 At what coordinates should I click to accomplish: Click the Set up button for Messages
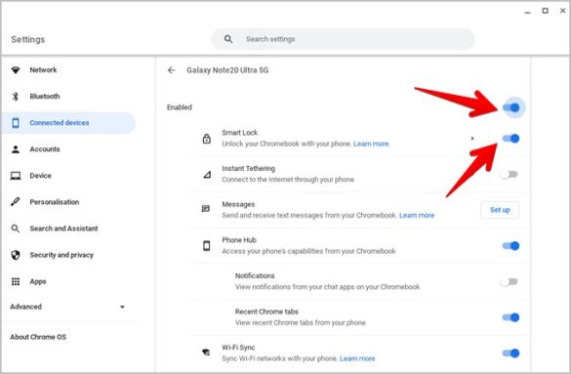[500, 210]
